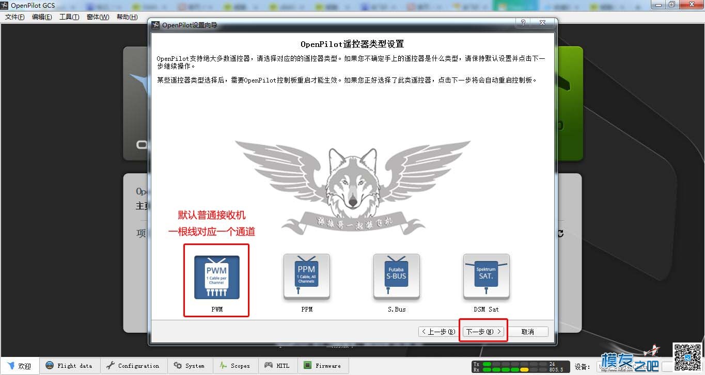Choose the Spektrum SAT receiver icon
The height and width of the screenshot is (375, 705).
[486, 277]
